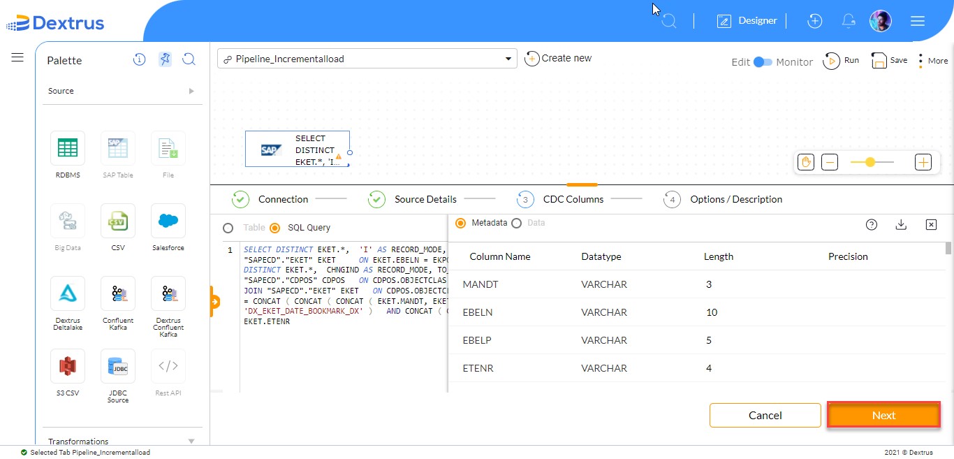
Task: Open the user profile avatar
Action: pos(881,21)
